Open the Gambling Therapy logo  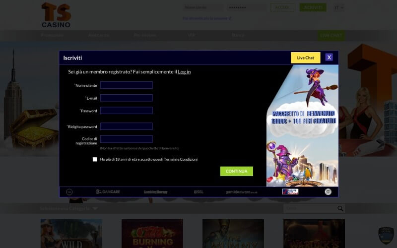pos(155,192)
